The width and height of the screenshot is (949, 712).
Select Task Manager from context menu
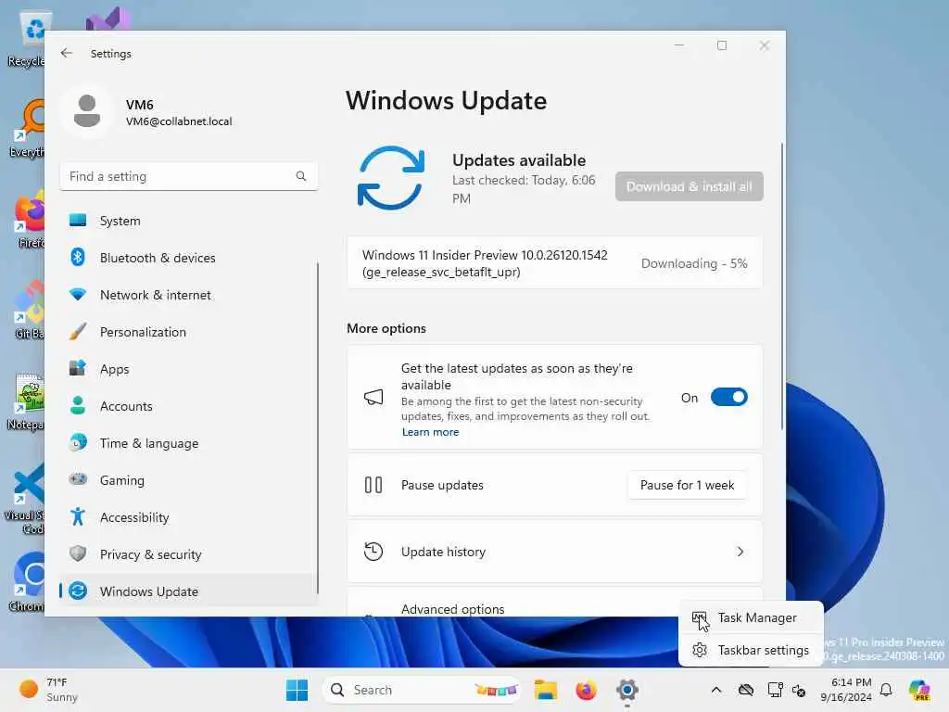pos(751,617)
